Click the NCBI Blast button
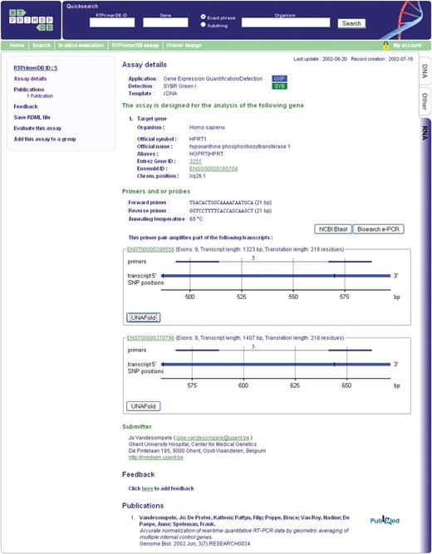 (333, 229)
